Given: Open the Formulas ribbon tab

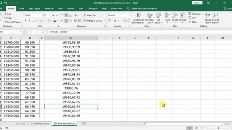Looking at the screenshot, I should 49,9.
